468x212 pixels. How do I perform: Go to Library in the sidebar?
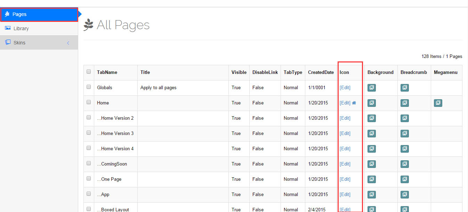tap(21, 28)
